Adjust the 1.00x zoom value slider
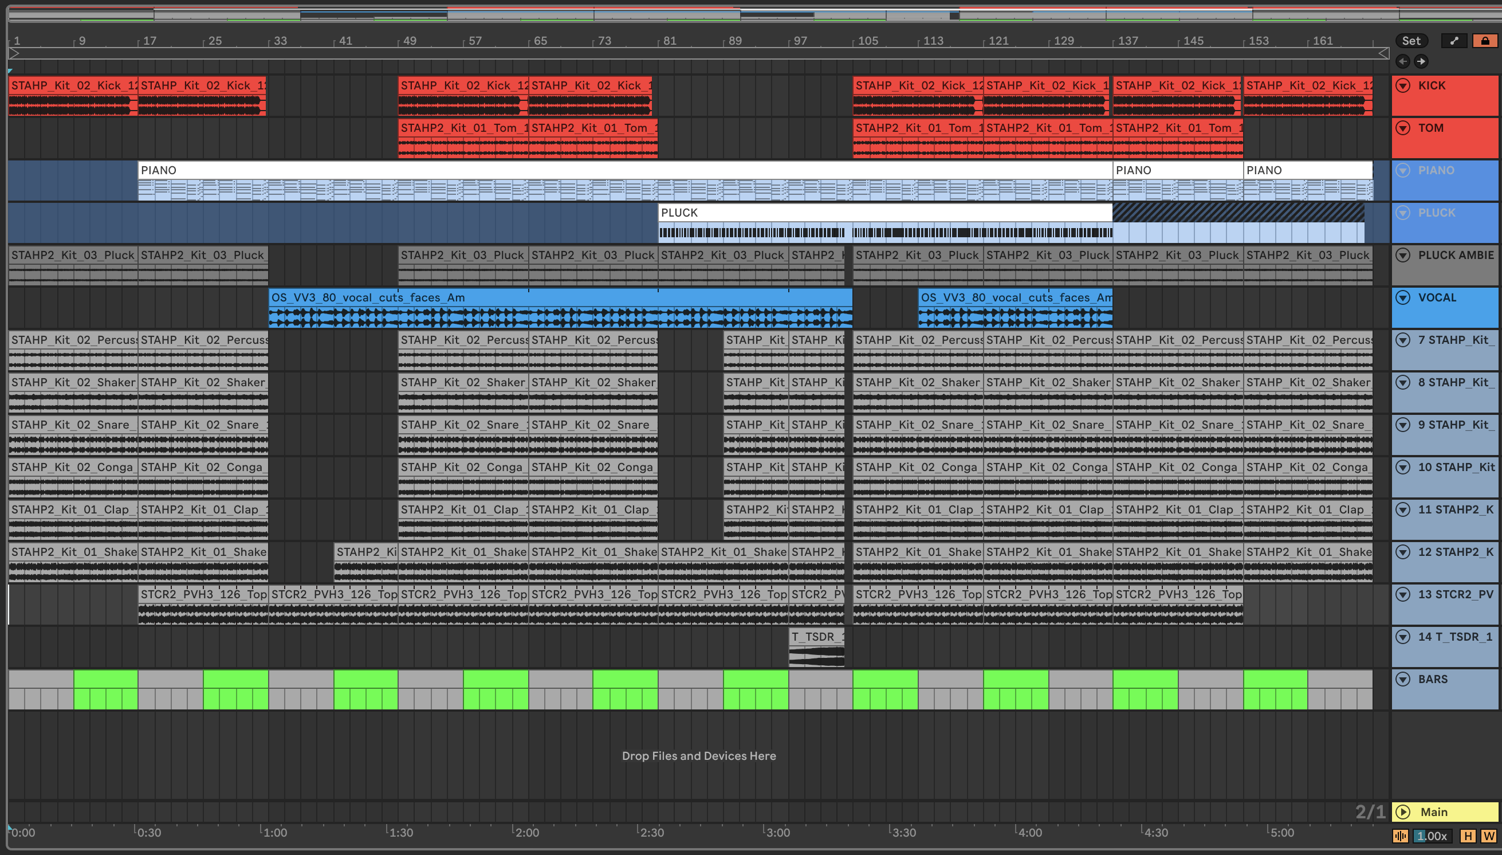The height and width of the screenshot is (855, 1502). point(1433,836)
